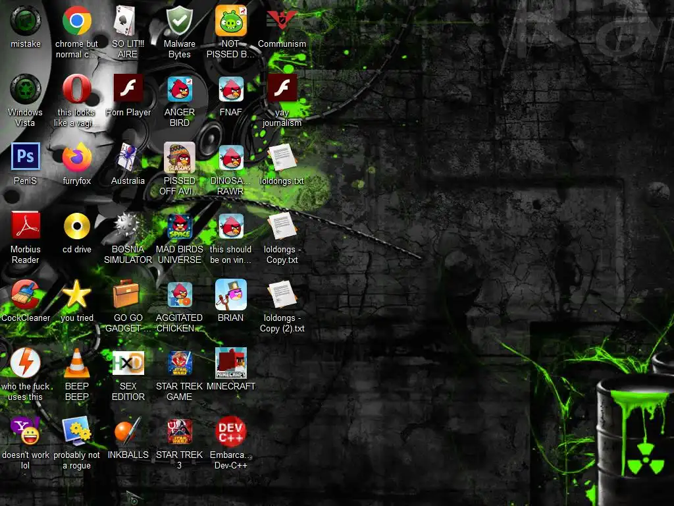Select the Australia spider solitaire icon
The image size is (674, 506).
pyautogui.click(x=128, y=157)
